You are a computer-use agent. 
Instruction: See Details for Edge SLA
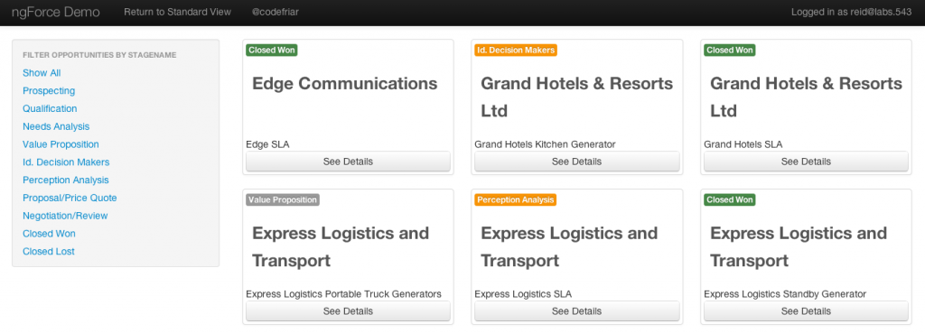(x=348, y=162)
